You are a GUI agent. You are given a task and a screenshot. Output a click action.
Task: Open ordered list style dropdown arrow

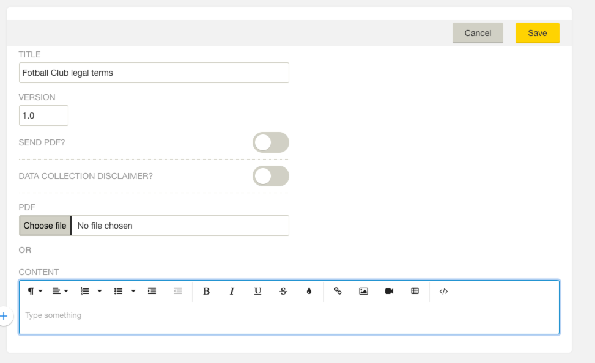(x=100, y=291)
